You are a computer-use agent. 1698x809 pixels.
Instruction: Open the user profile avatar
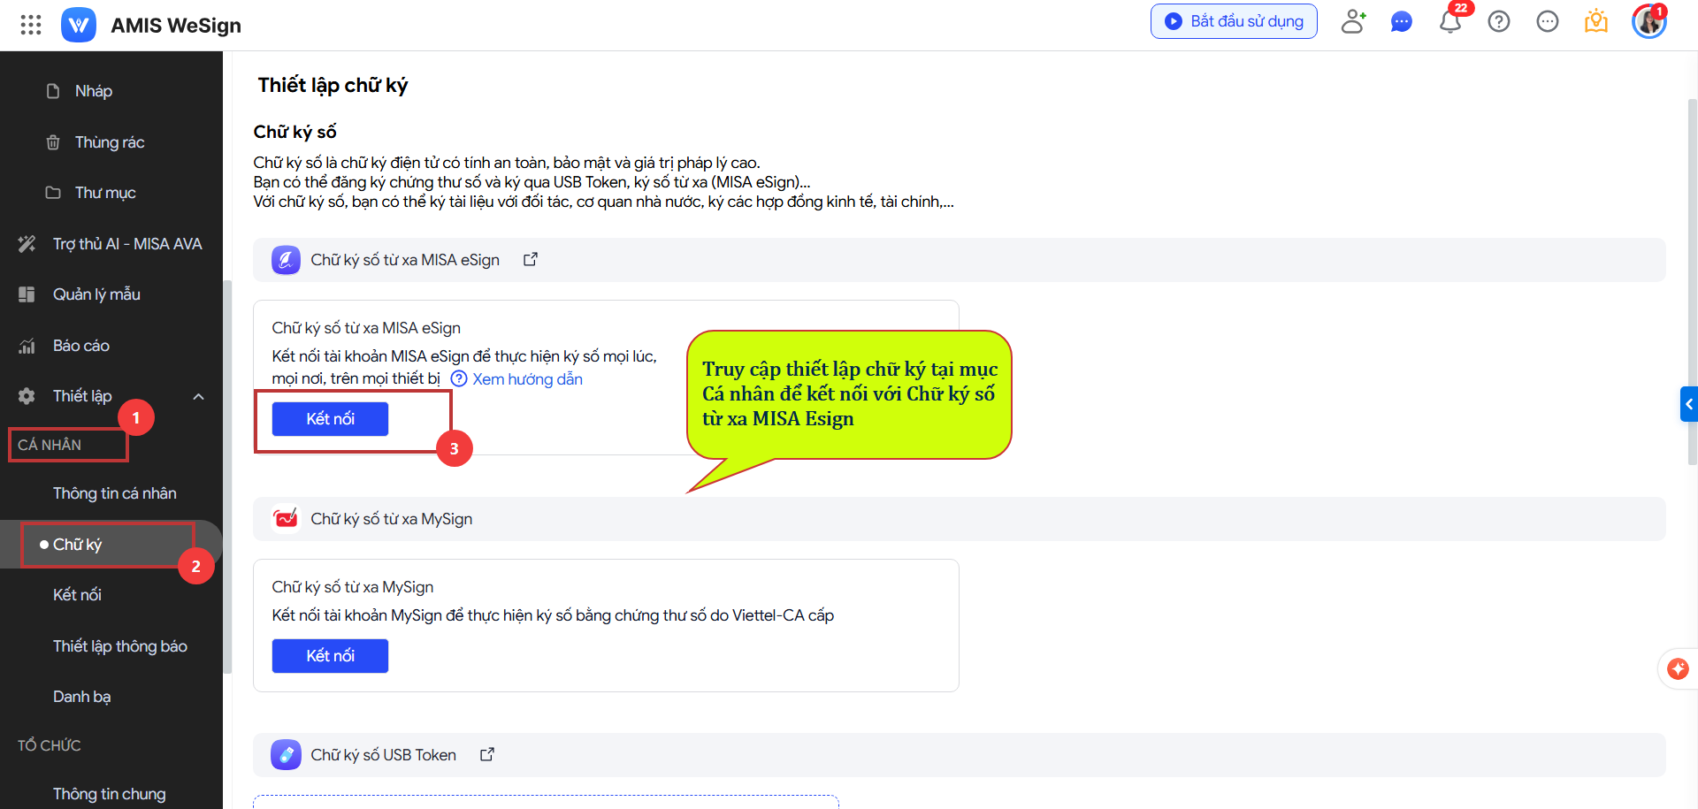tap(1649, 21)
